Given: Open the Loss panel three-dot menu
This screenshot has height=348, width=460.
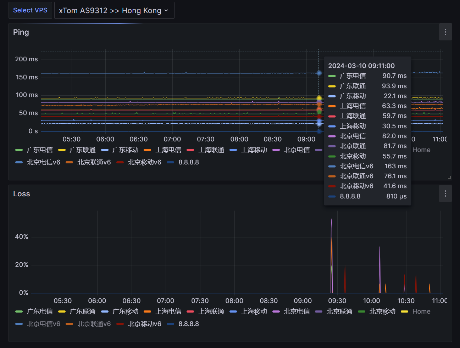Looking at the screenshot, I should [445, 194].
